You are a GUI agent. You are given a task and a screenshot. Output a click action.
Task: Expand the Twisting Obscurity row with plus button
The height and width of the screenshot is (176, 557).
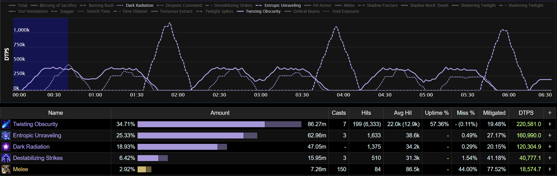click(550, 124)
